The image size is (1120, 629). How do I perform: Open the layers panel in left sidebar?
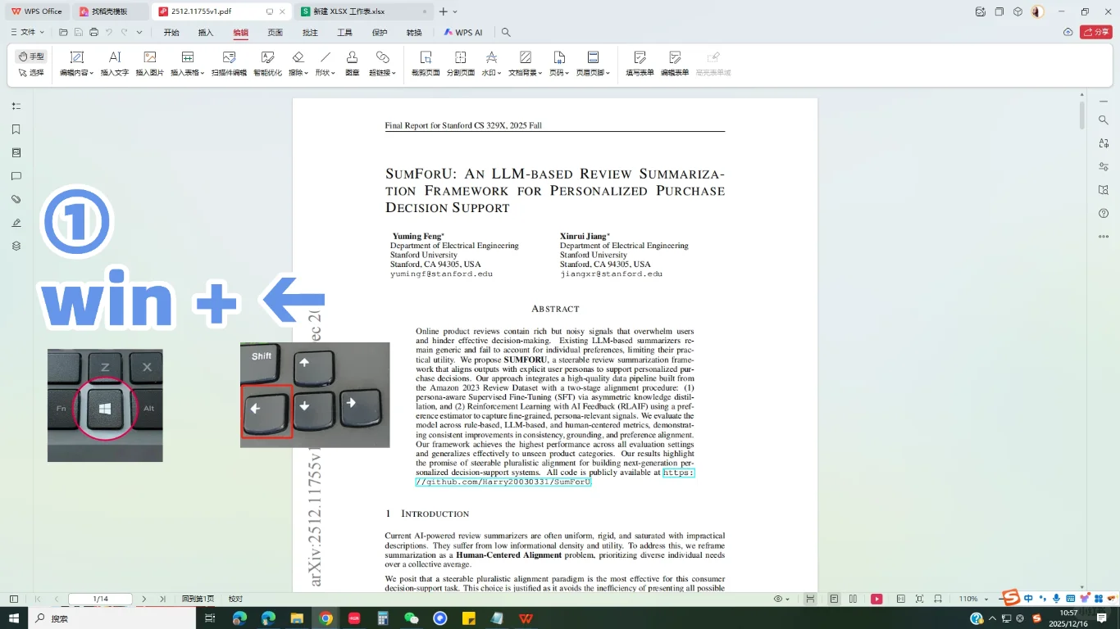[16, 246]
